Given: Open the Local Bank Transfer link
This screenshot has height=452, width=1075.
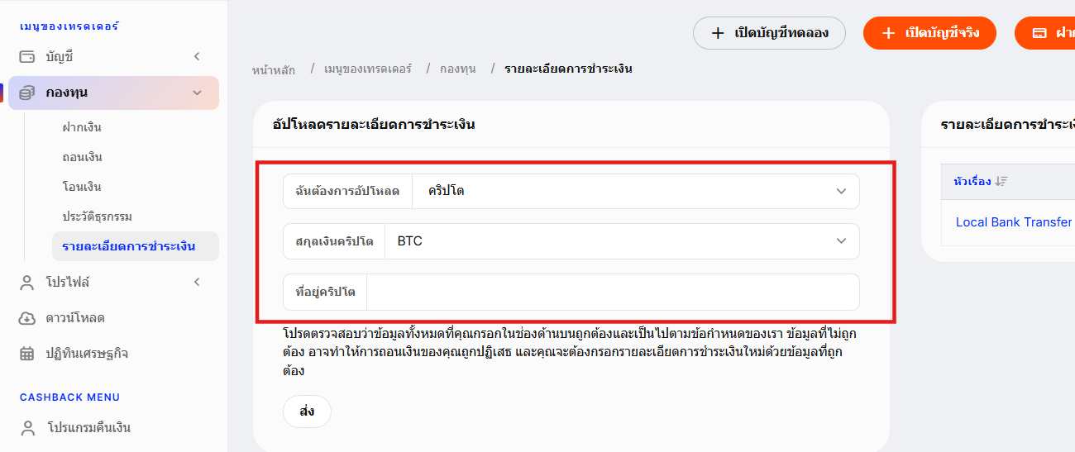Looking at the screenshot, I should [1014, 222].
